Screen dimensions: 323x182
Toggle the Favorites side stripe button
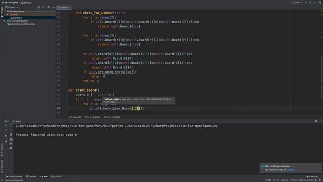pos(2,150)
